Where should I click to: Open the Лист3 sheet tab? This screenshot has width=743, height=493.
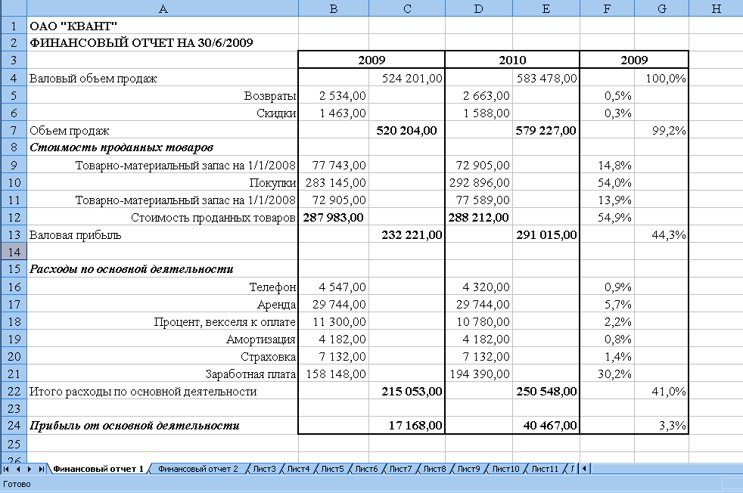tap(264, 469)
